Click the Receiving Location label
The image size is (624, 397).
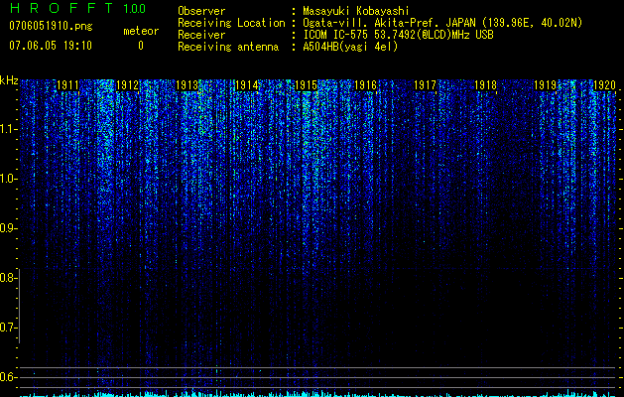(231, 23)
